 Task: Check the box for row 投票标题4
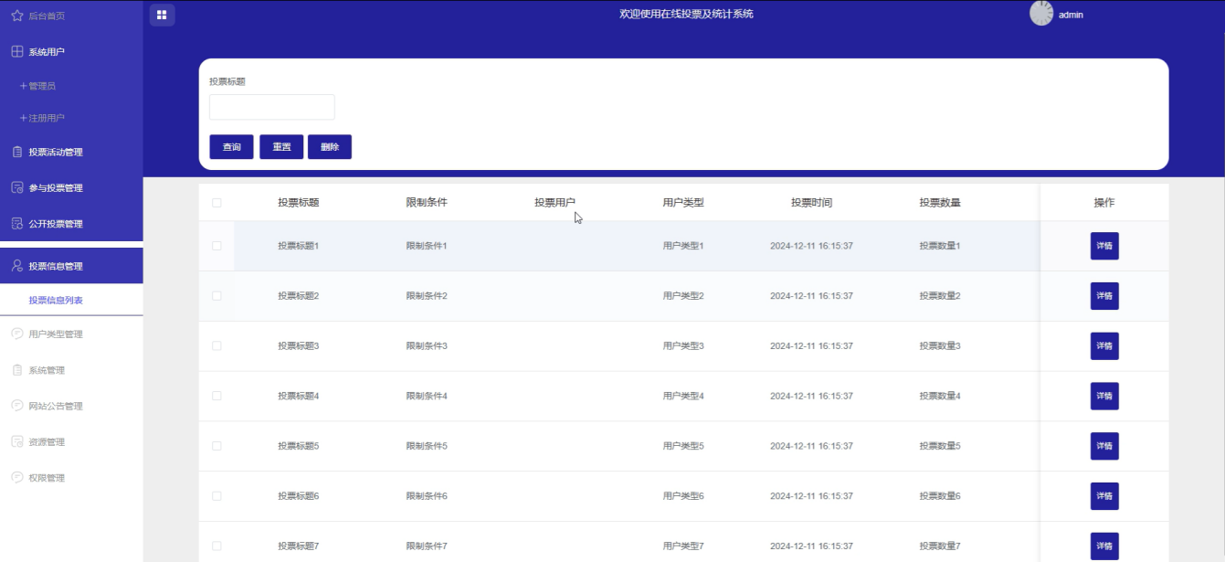[216, 396]
